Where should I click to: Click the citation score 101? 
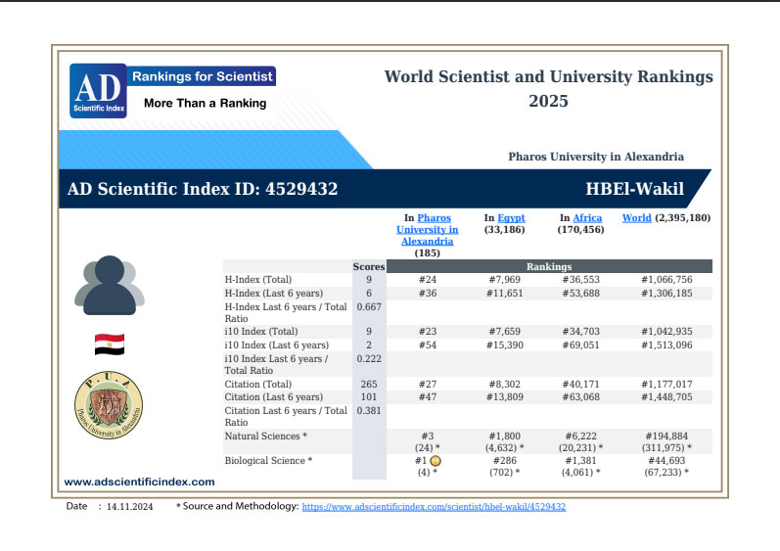(369, 396)
